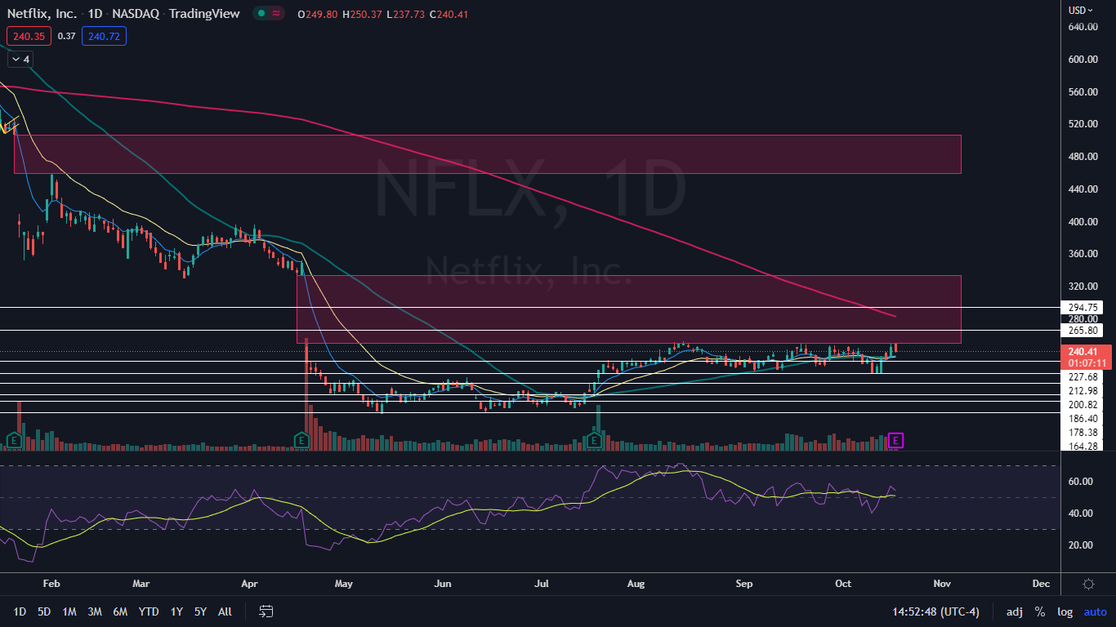
Task: Click the Nov label on time axis
Action: [942, 584]
